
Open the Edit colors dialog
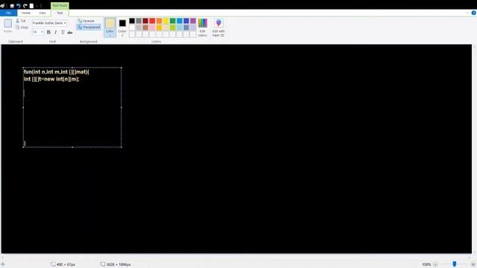(x=203, y=28)
